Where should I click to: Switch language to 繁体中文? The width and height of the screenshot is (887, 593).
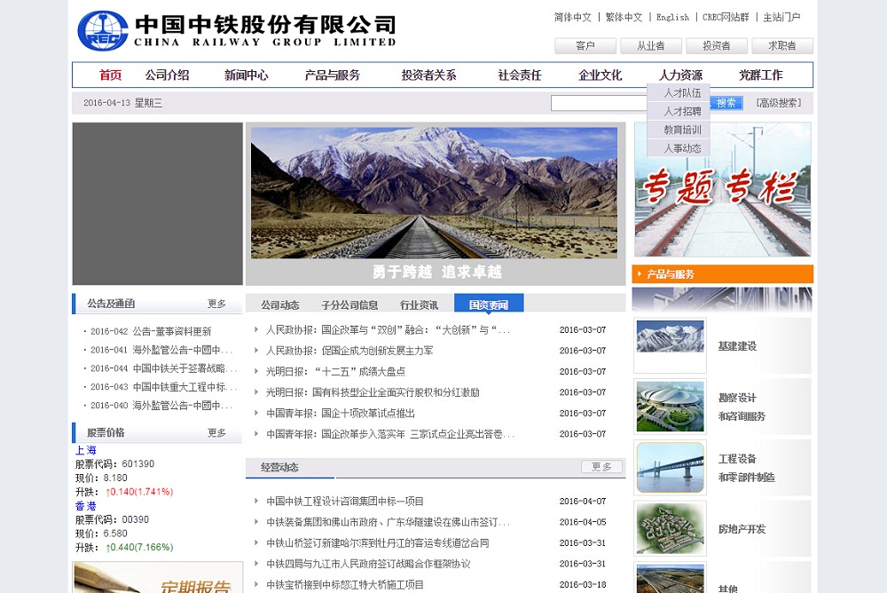(x=624, y=17)
